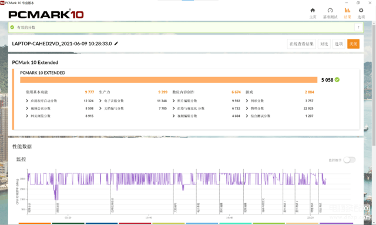Expand the 电子表格分数 row
Viewport: 376px width, 225px height.
pyautogui.click(x=100, y=100)
